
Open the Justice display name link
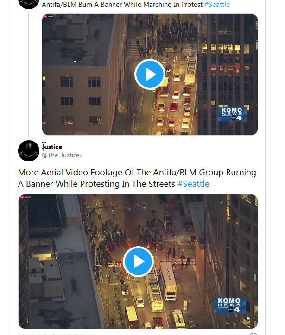click(x=52, y=146)
